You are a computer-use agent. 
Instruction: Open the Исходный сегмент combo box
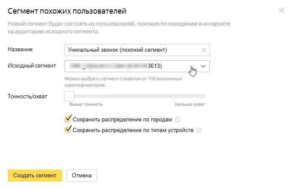tap(128, 66)
